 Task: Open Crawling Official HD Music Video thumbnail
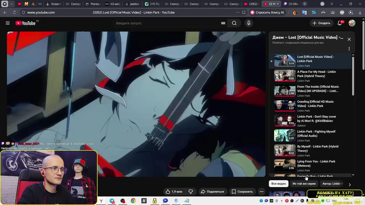285,106
